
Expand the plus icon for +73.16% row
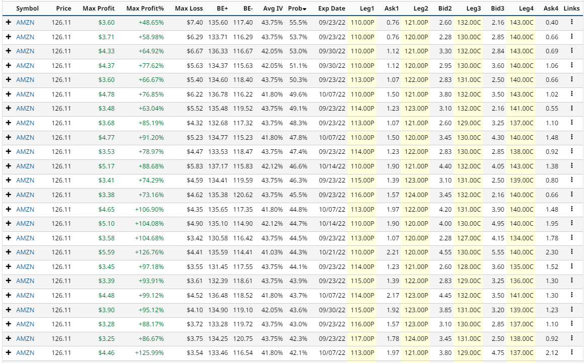(x=9, y=195)
